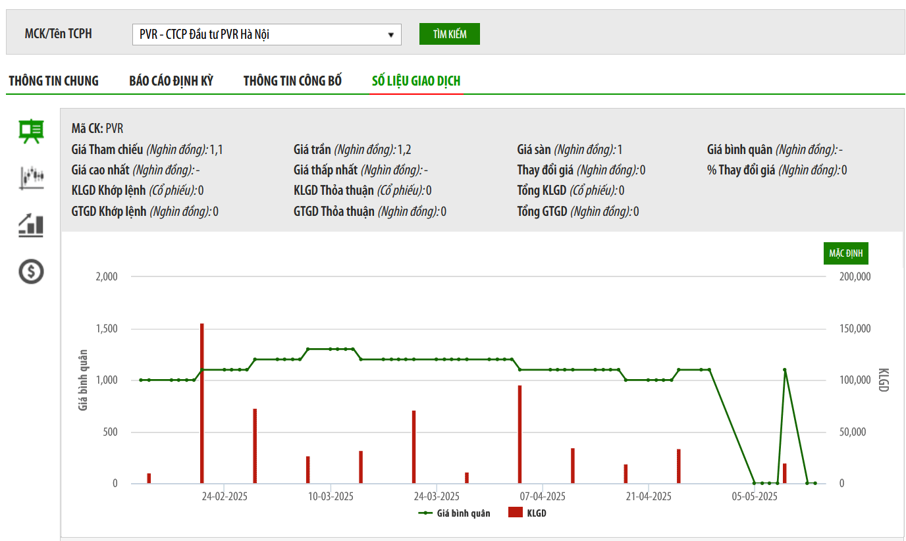The image size is (906, 541).
Task: Click the isolated price peak after 05-05-2025
Action: pos(784,370)
